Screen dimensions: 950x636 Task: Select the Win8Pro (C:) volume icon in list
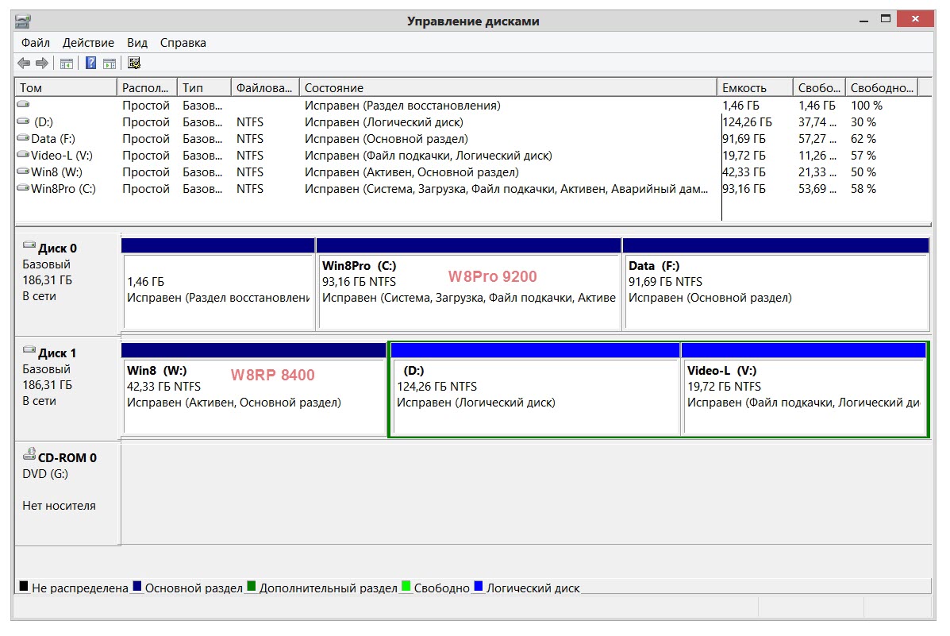pos(23,189)
